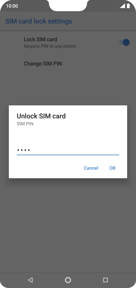Image resolution: width=136 pixels, height=288 pixels.
Task: Tap the cellular signal strength icon
Action: 122,6
